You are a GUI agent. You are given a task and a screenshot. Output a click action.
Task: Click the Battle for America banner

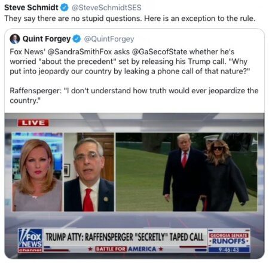pos(126,249)
